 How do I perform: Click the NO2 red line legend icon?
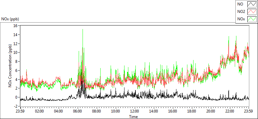pyautogui.click(x=252, y=12)
